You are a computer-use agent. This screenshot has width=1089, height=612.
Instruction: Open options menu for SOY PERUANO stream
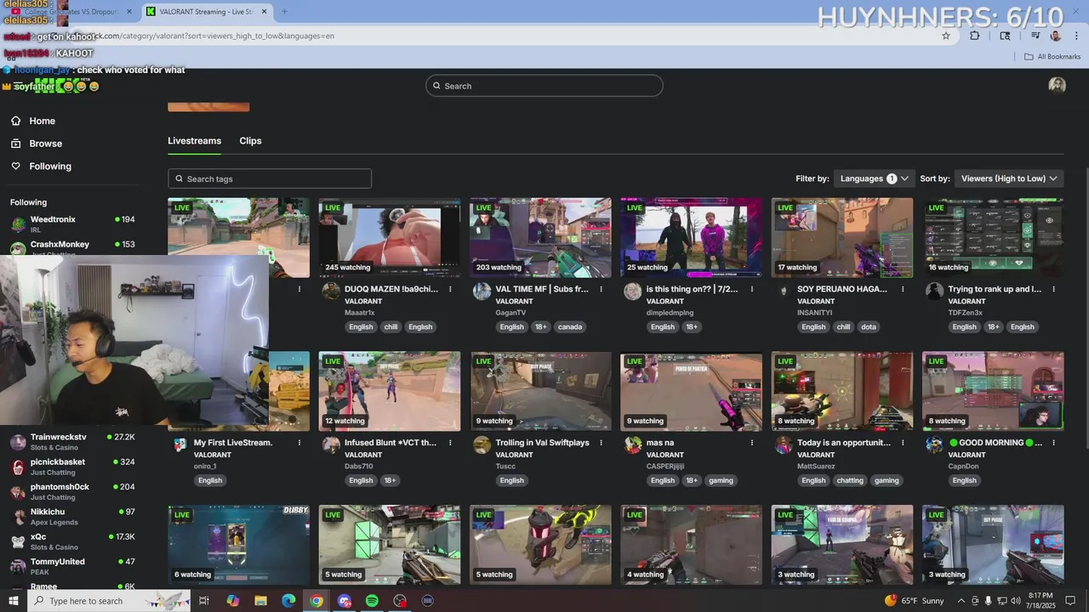(x=903, y=289)
